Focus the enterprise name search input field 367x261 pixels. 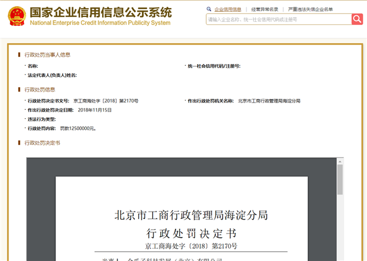tap(279, 20)
